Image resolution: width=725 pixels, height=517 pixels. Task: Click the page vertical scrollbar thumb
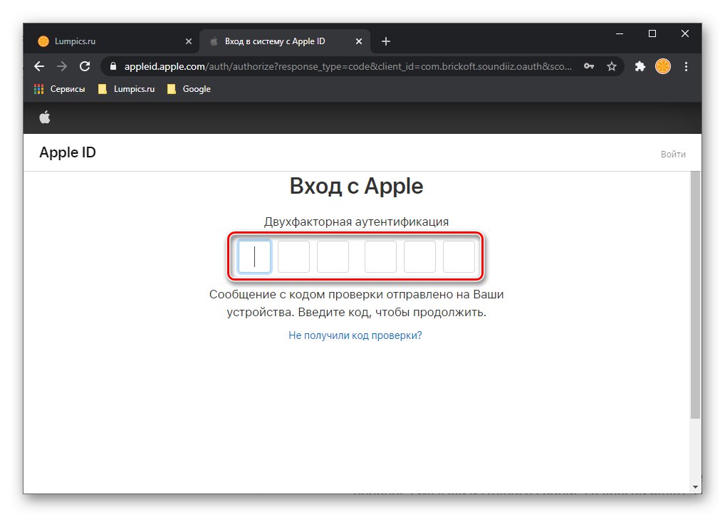click(x=695, y=295)
